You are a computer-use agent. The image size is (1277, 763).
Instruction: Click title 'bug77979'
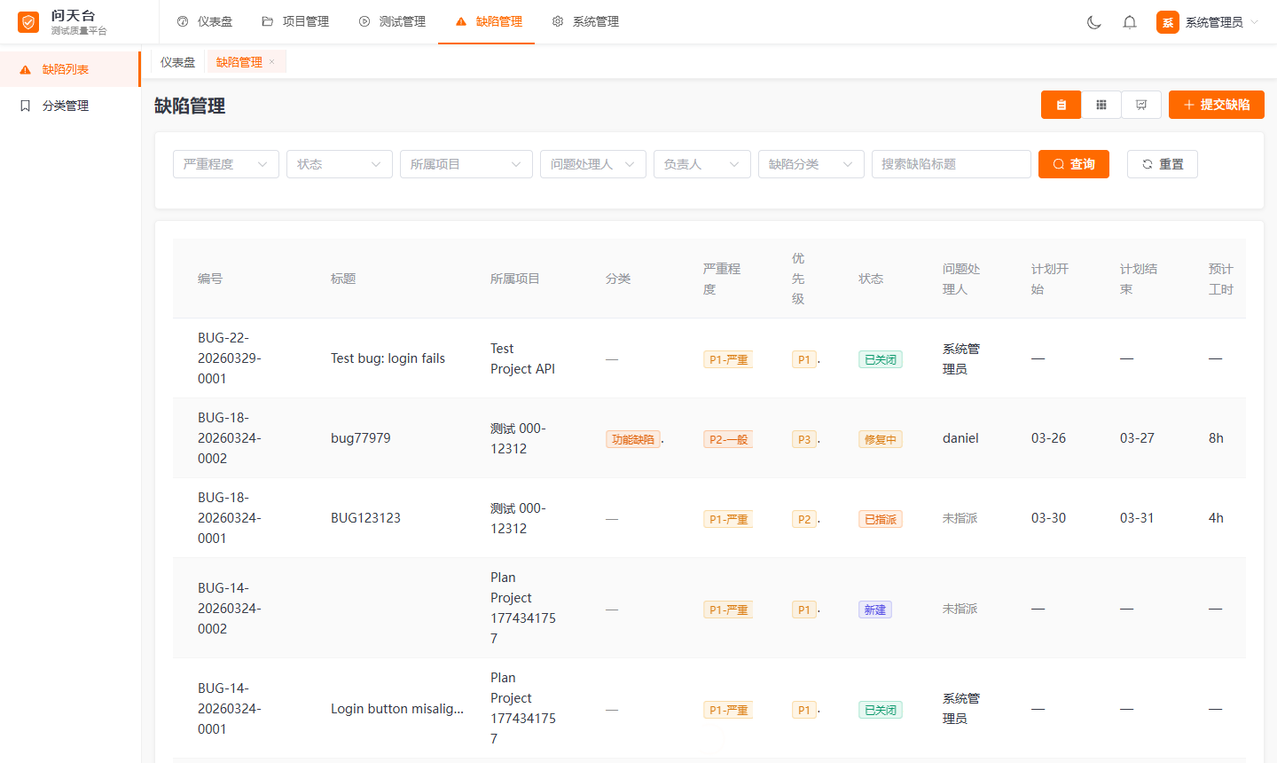point(361,438)
